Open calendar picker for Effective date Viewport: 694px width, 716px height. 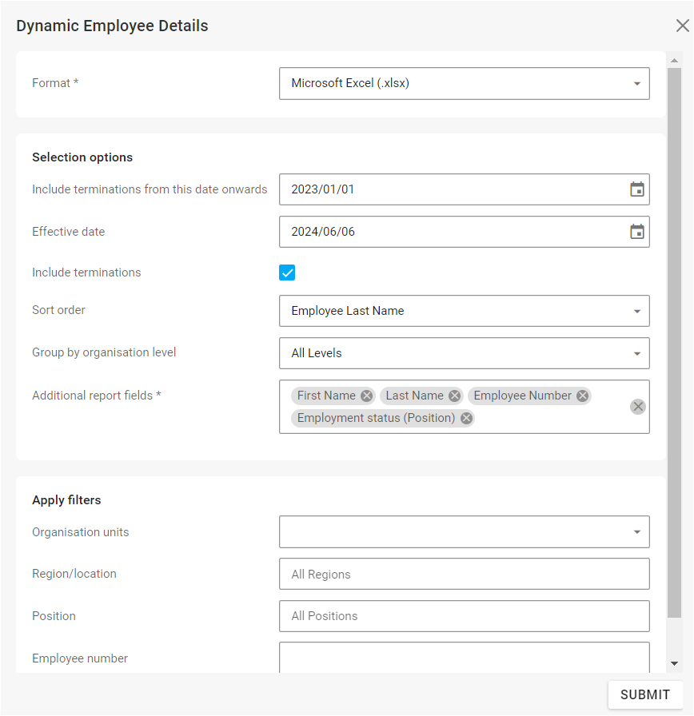click(636, 232)
